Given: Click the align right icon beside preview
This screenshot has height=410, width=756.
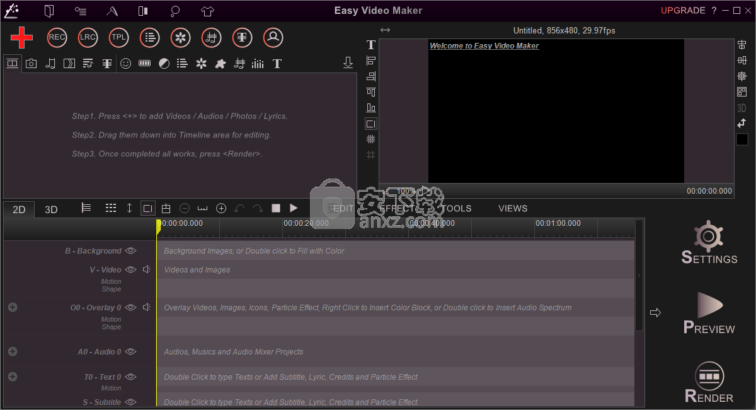Looking at the screenshot, I should (x=371, y=76).
